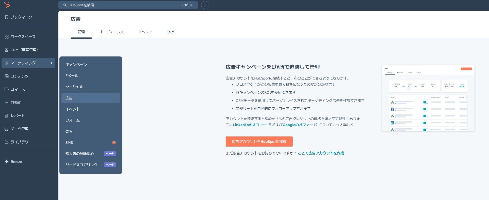Open レポート in the sidebar

28,116
